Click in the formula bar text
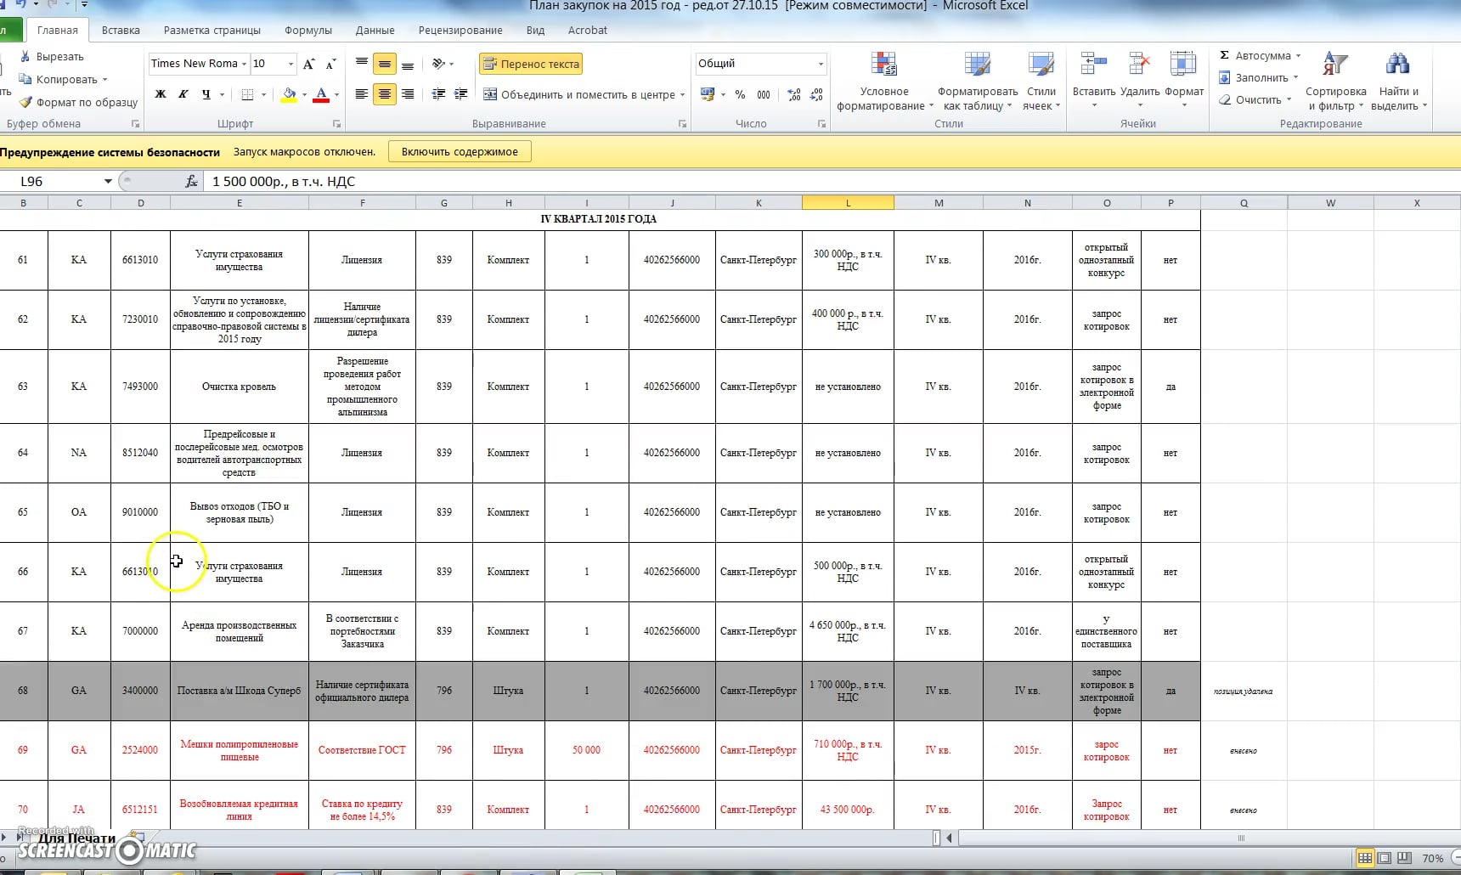1461x875 pixels. 284,181
